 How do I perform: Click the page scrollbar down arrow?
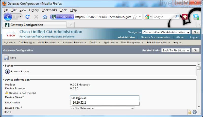pos(199,107)
